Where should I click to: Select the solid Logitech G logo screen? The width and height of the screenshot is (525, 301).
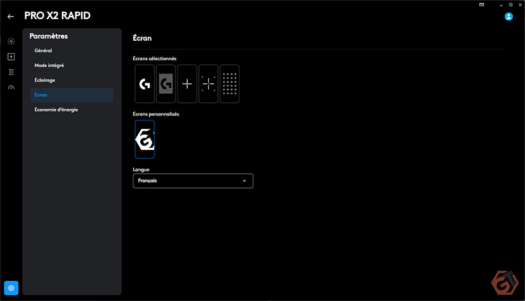[145, 84]
